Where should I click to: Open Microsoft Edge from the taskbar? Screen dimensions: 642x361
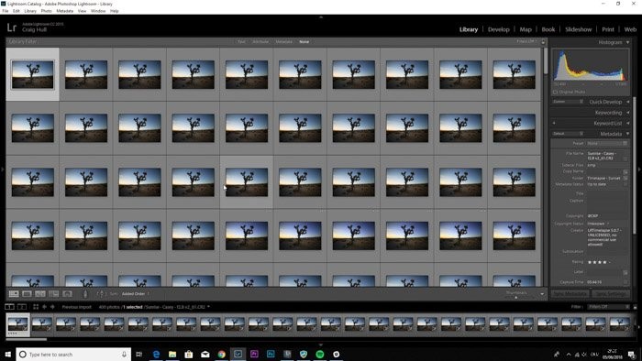click(156, 354)
